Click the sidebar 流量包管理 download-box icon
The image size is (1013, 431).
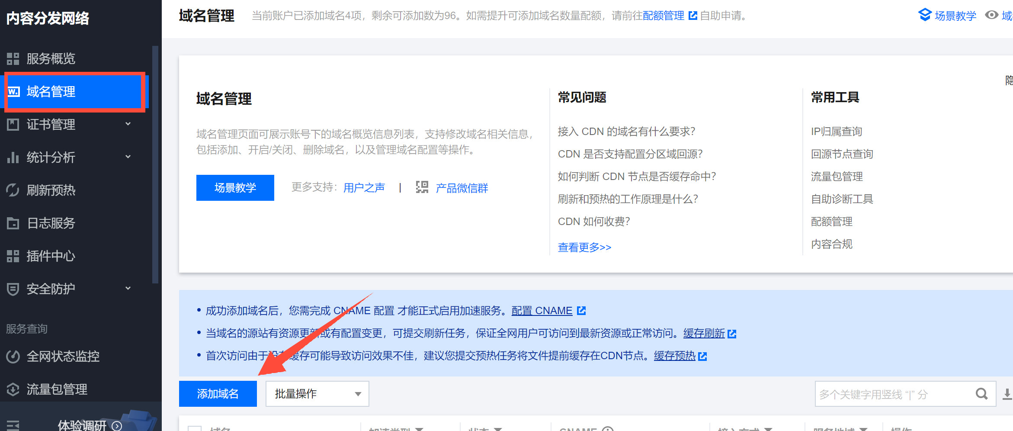coord(13,389)
